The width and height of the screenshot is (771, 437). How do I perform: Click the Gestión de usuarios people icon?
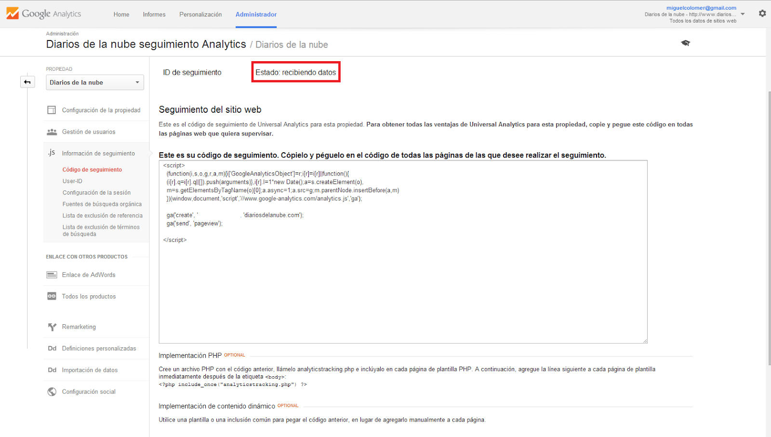(52, 132)
